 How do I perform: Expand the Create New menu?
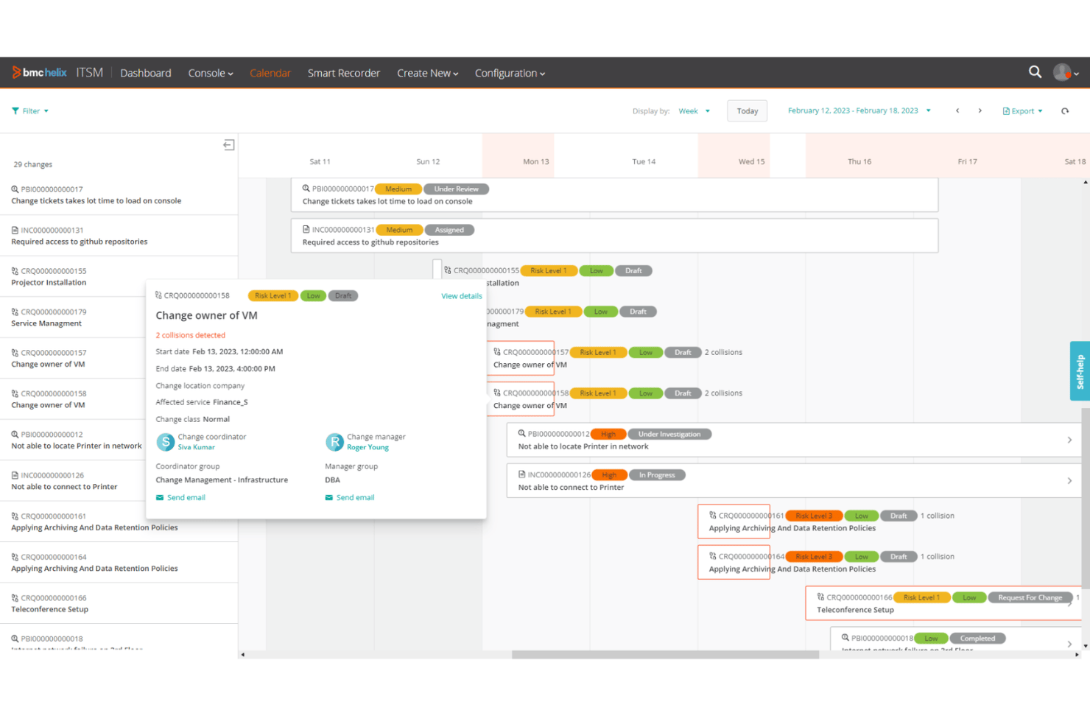[428, 73]
